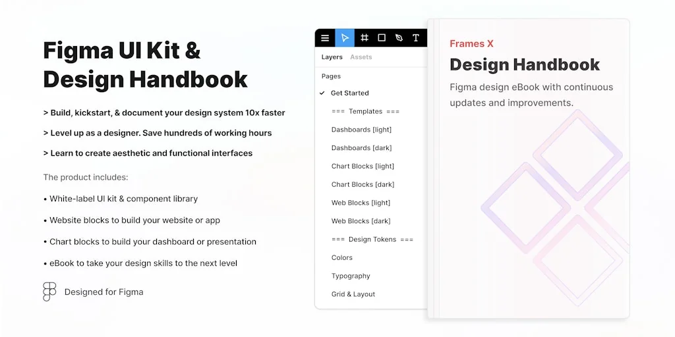Switch to the Assets tab
The image size is (675, 337).
pos(361,57)
